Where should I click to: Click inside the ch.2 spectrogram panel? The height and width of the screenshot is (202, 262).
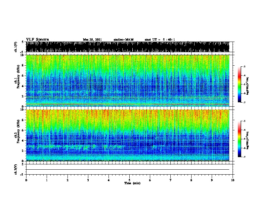point(128,135)
